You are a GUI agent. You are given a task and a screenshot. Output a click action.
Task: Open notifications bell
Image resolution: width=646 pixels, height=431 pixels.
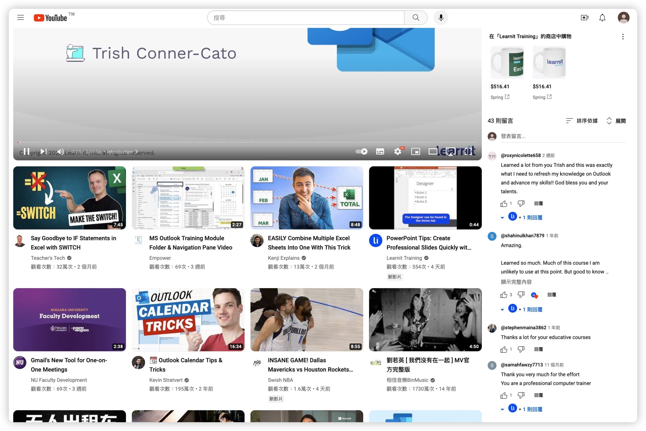point(602,18)
